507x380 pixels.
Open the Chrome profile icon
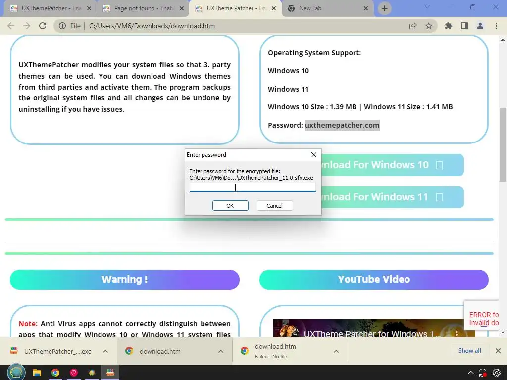tap(480, 26)
